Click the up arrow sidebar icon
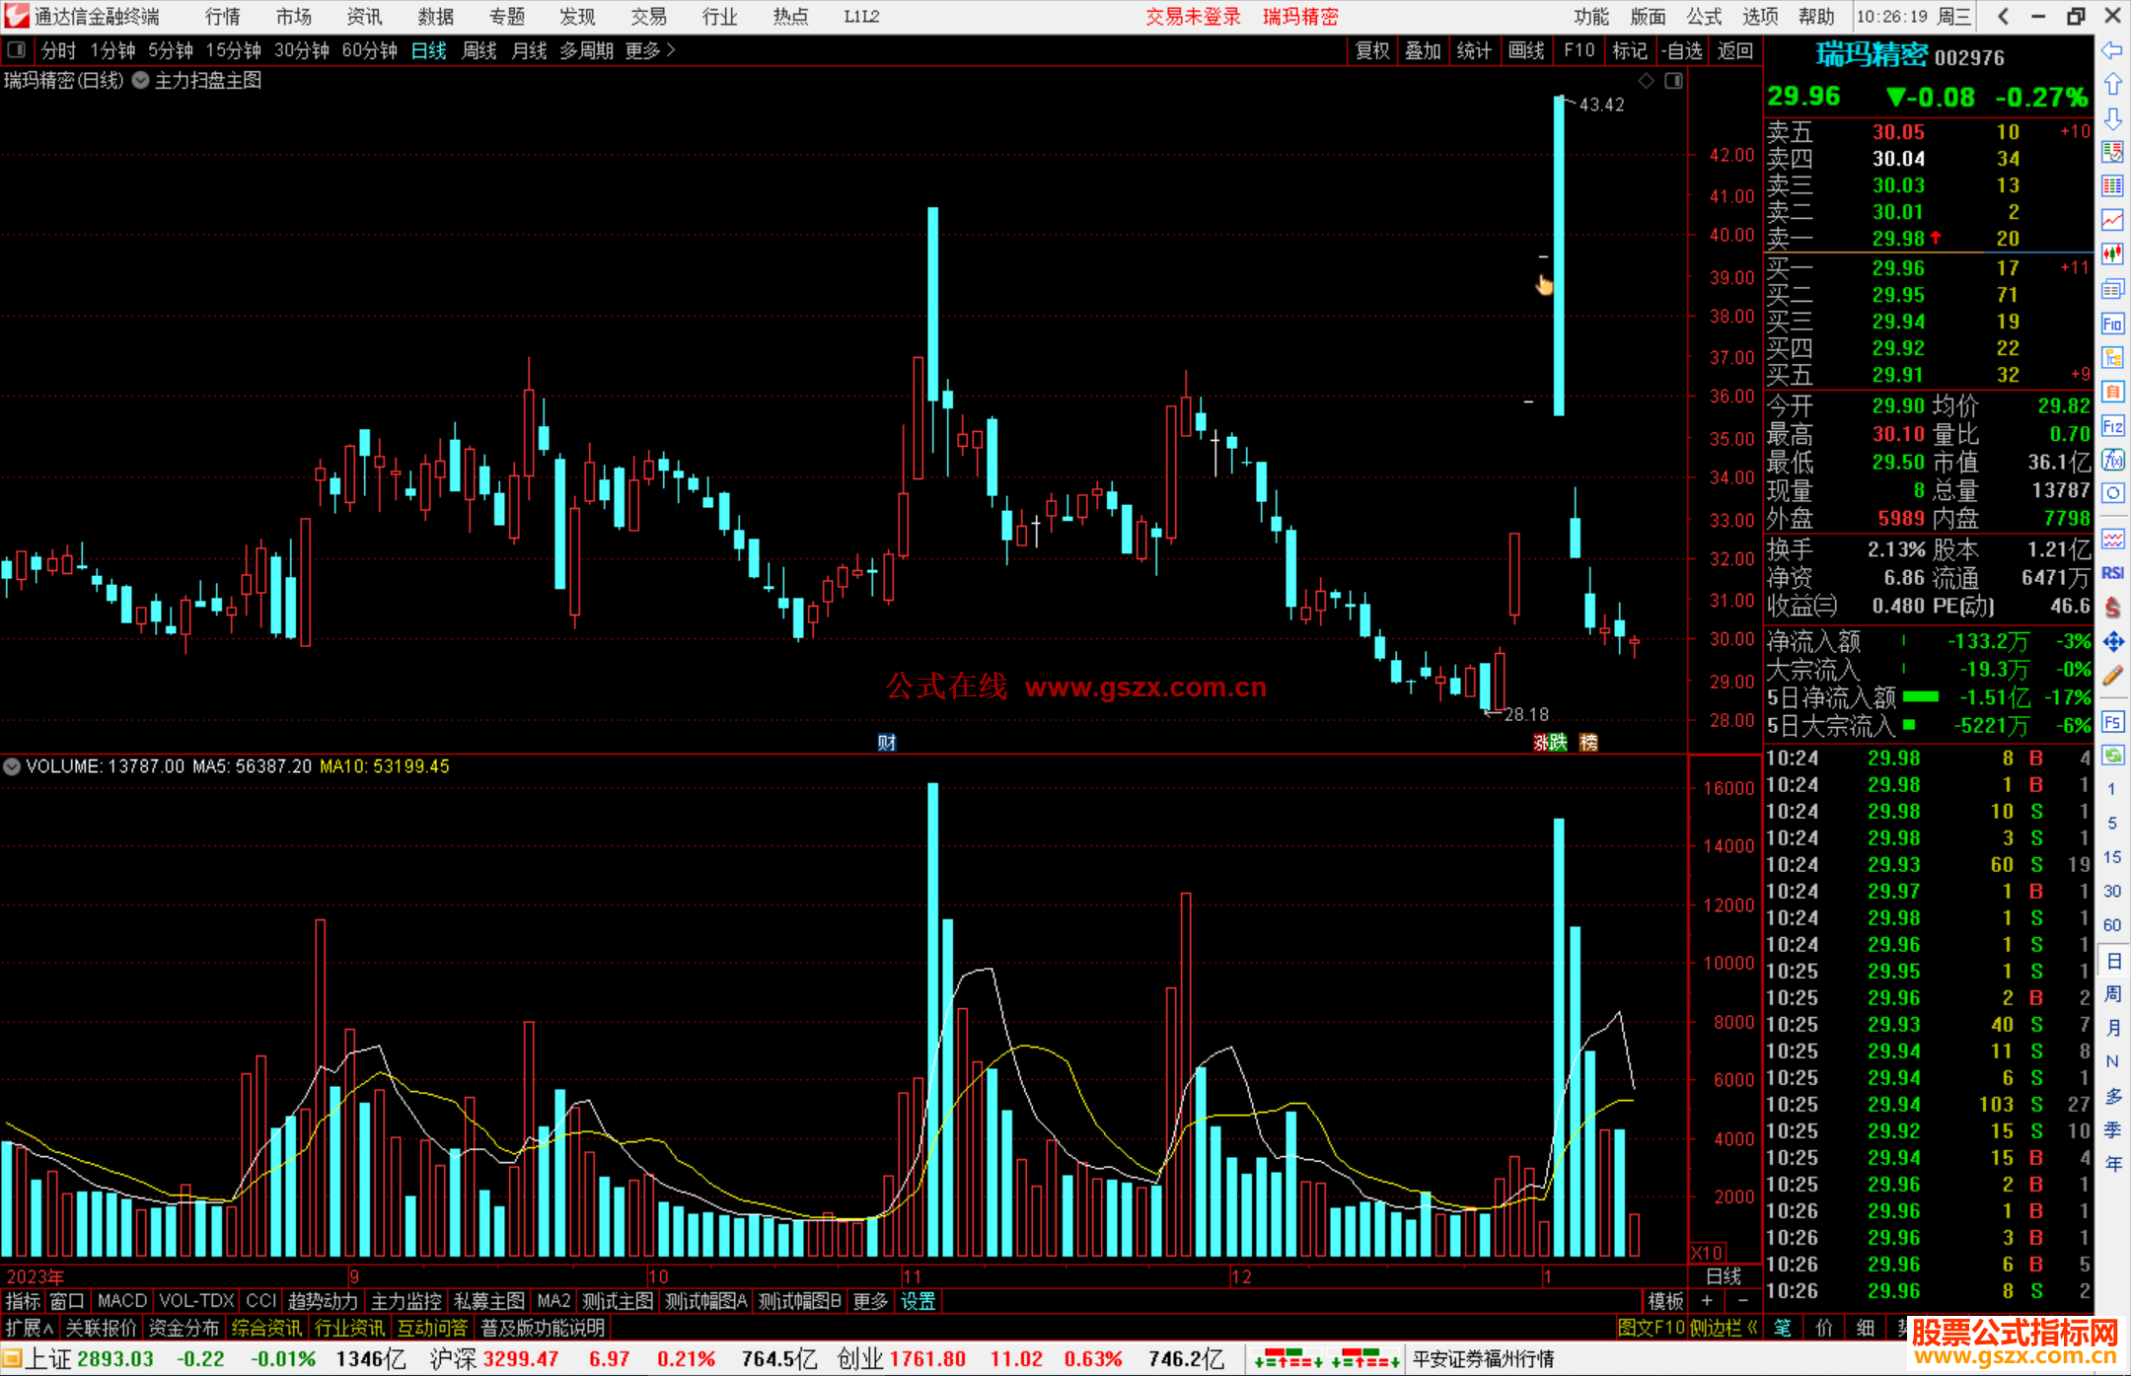This screenshot has width=2131, height=1376. click(2112, 85)
